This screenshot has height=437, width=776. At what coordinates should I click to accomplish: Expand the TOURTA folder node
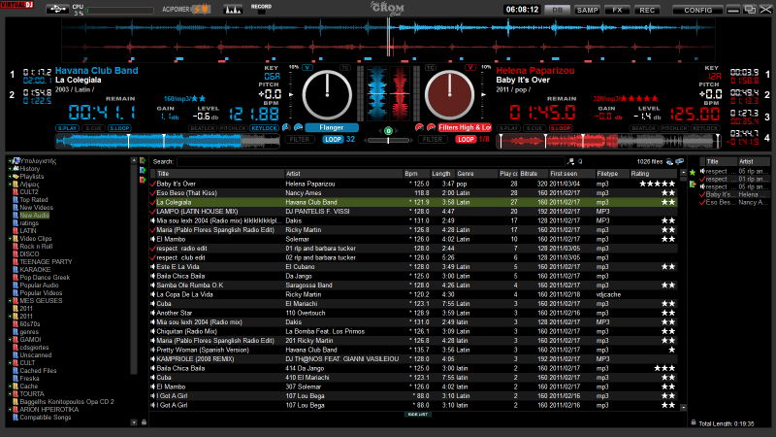(x=10, y=394)
